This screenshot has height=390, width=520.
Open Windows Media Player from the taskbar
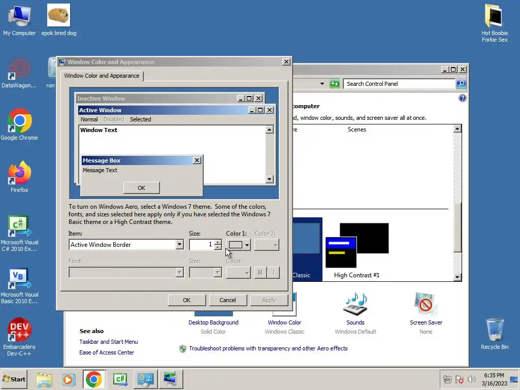(x=69, y=379)
